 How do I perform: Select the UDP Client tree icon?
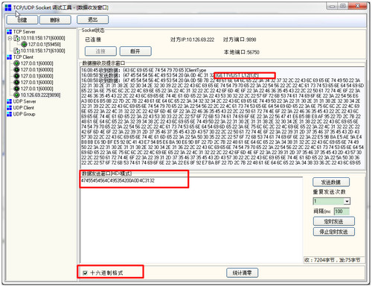[x=10, y=108]
